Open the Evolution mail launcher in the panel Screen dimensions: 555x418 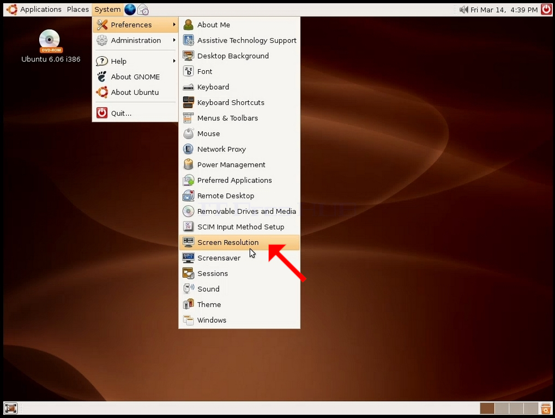click(x=143, y=10)
